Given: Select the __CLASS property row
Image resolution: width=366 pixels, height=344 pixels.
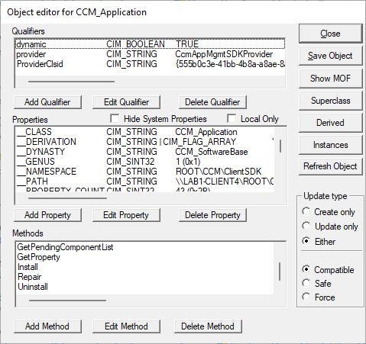Looking at the screenshot, I should tap(145, 132).
